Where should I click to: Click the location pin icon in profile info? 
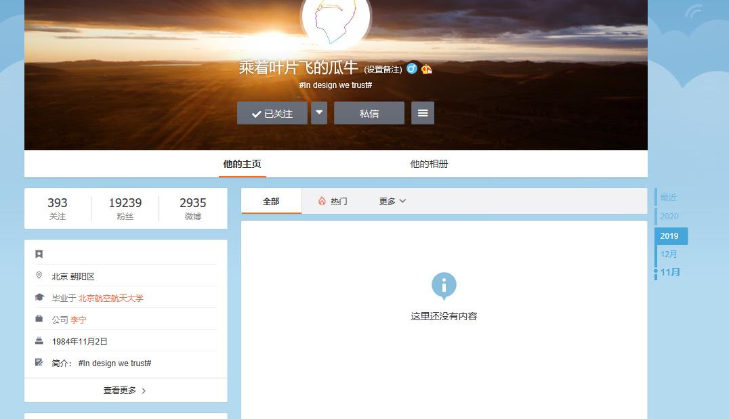pyautogui.click(x=39, y=275)
